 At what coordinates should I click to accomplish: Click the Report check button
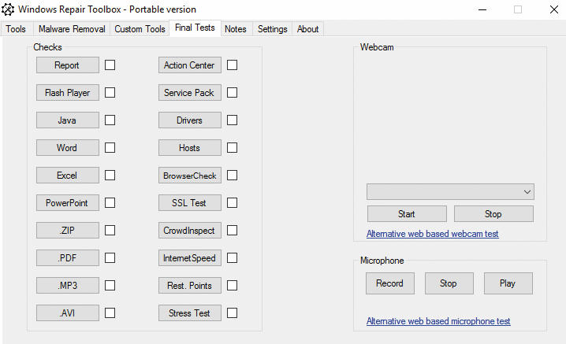coord(68,65)
